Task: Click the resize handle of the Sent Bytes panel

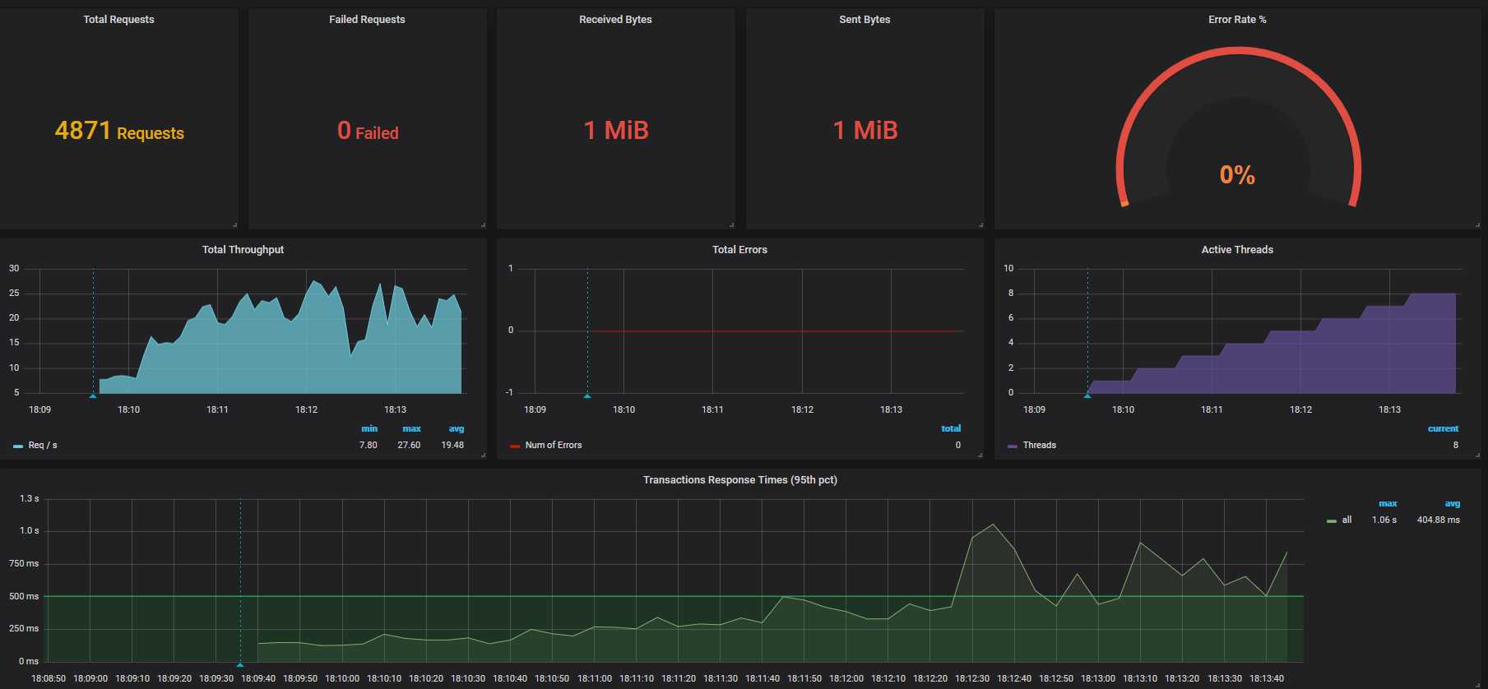Action: tap(980, 224)
